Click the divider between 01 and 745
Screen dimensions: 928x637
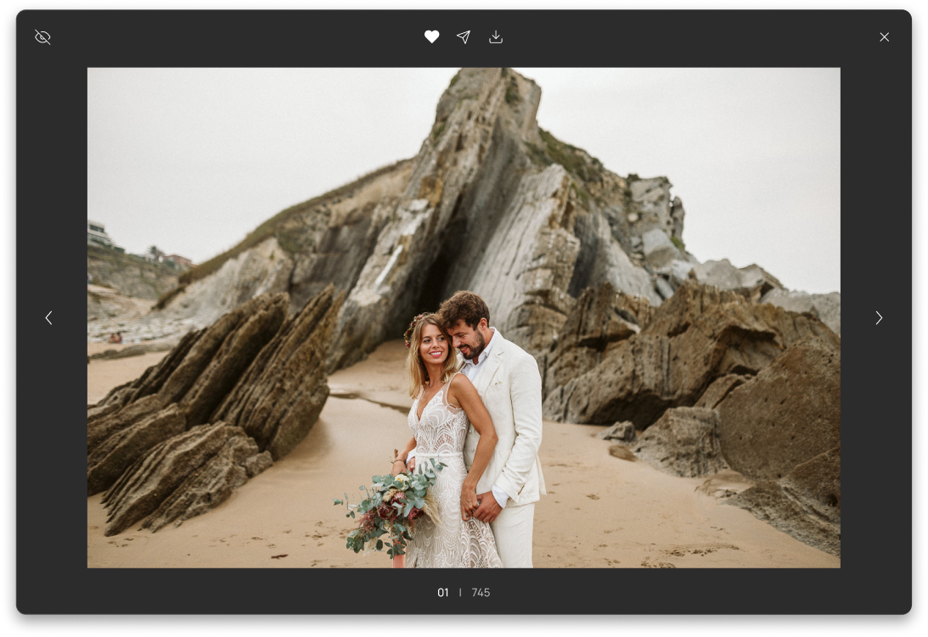coord(460,593)
